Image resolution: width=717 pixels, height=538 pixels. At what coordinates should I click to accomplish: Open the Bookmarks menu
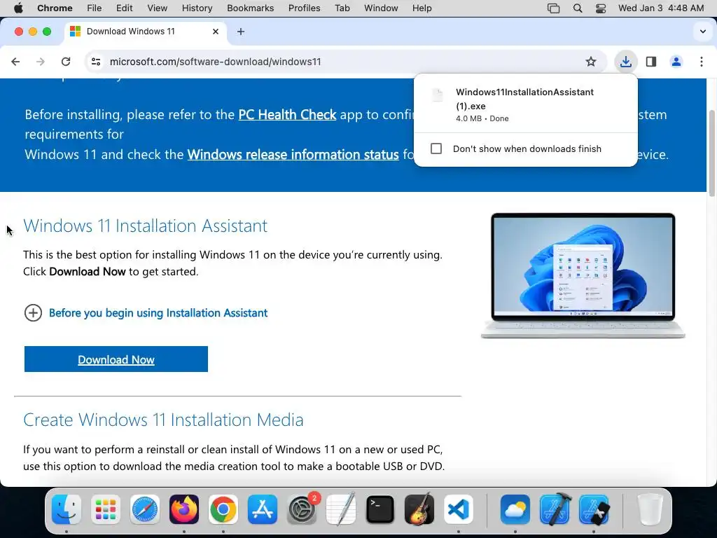point(251,8)
